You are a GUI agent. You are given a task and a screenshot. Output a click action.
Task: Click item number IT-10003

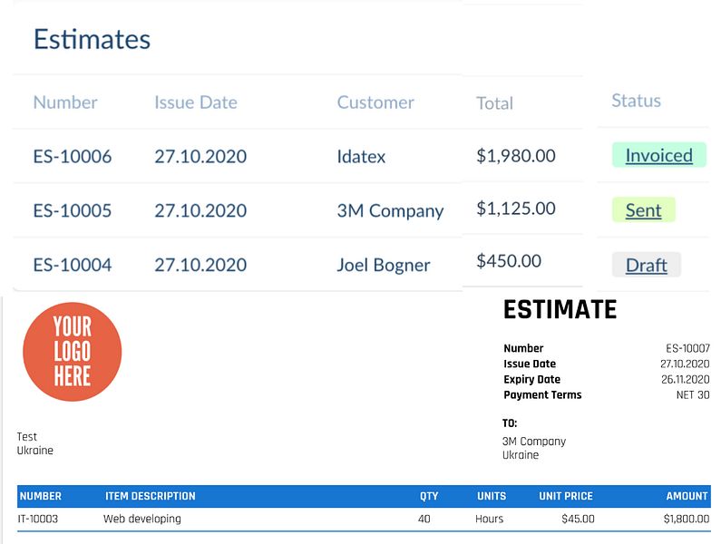click(x=38, y=519)
